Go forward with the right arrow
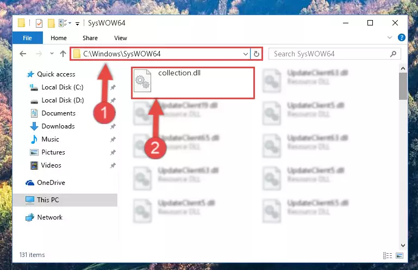Screen dimensions: 418x270 coord(39,54)
